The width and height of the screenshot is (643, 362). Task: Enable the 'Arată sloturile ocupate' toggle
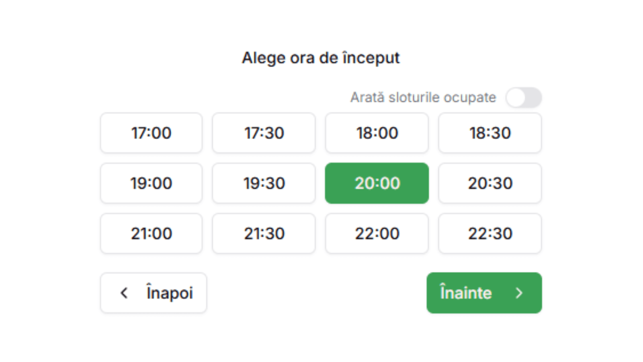point(524,97)
